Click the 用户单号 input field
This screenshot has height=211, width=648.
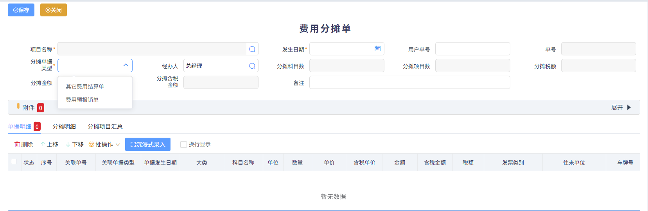(472, 49)
